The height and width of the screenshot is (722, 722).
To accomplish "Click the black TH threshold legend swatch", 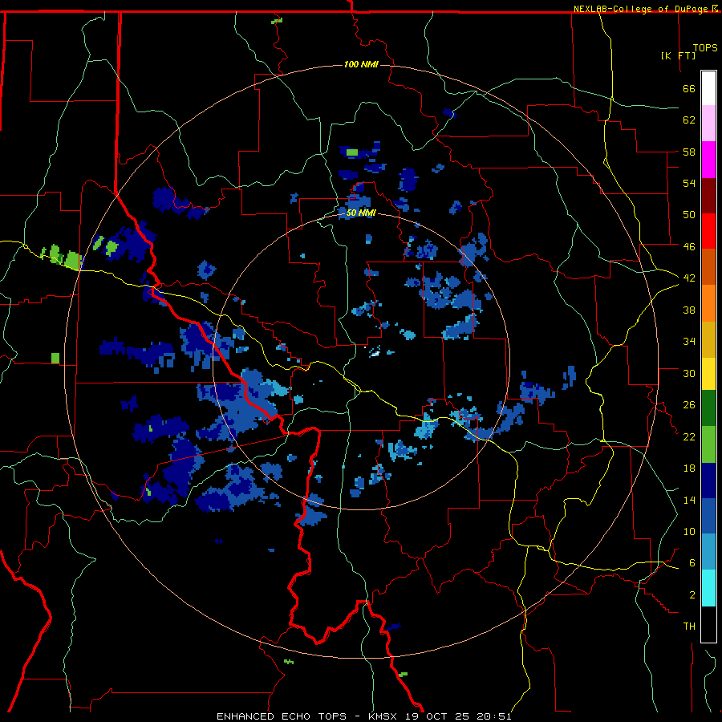I will click(708, 624).
